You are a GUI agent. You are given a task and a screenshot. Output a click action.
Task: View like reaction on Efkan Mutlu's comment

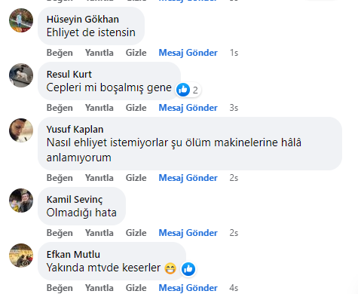[x=188, y=269]
